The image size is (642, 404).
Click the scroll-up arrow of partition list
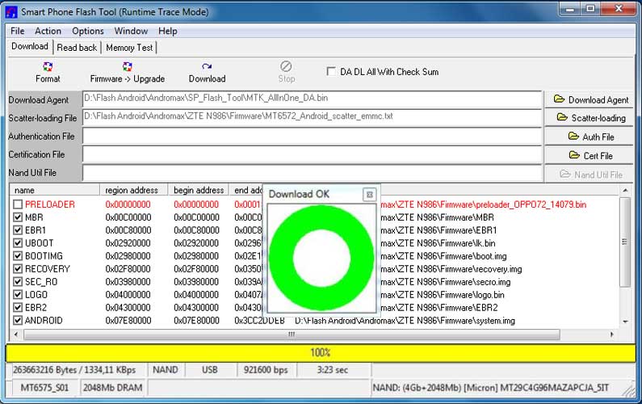[625, 190]
